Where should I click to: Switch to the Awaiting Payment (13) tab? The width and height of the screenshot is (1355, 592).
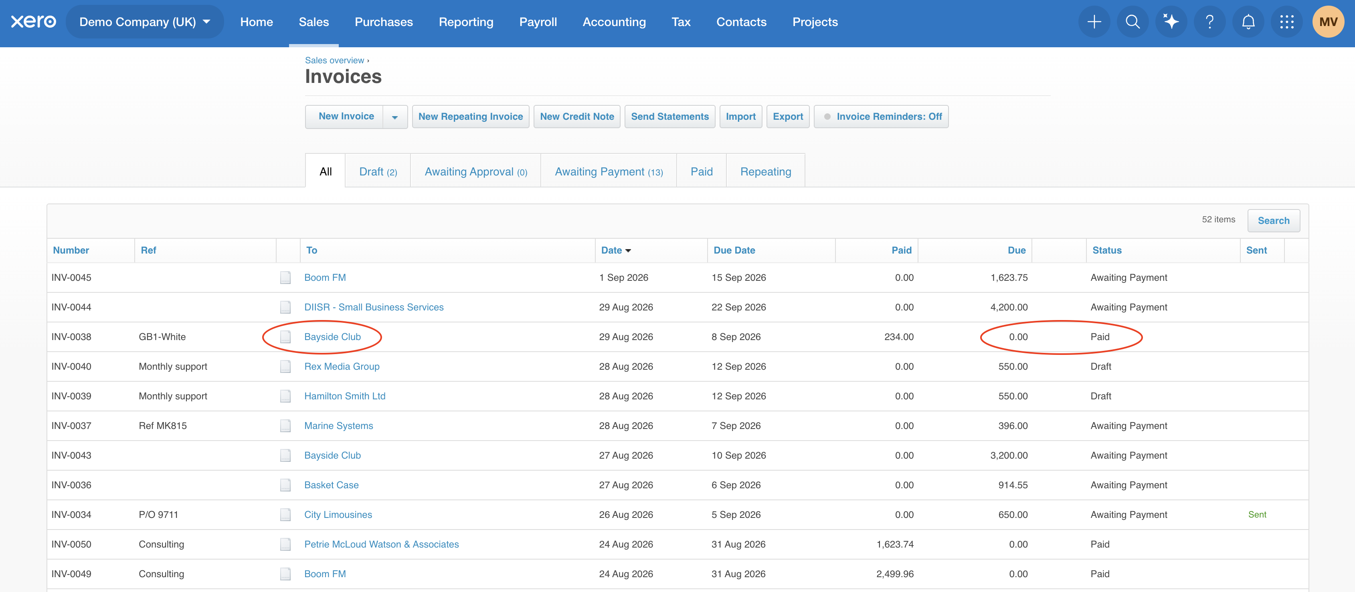[609, 171]
